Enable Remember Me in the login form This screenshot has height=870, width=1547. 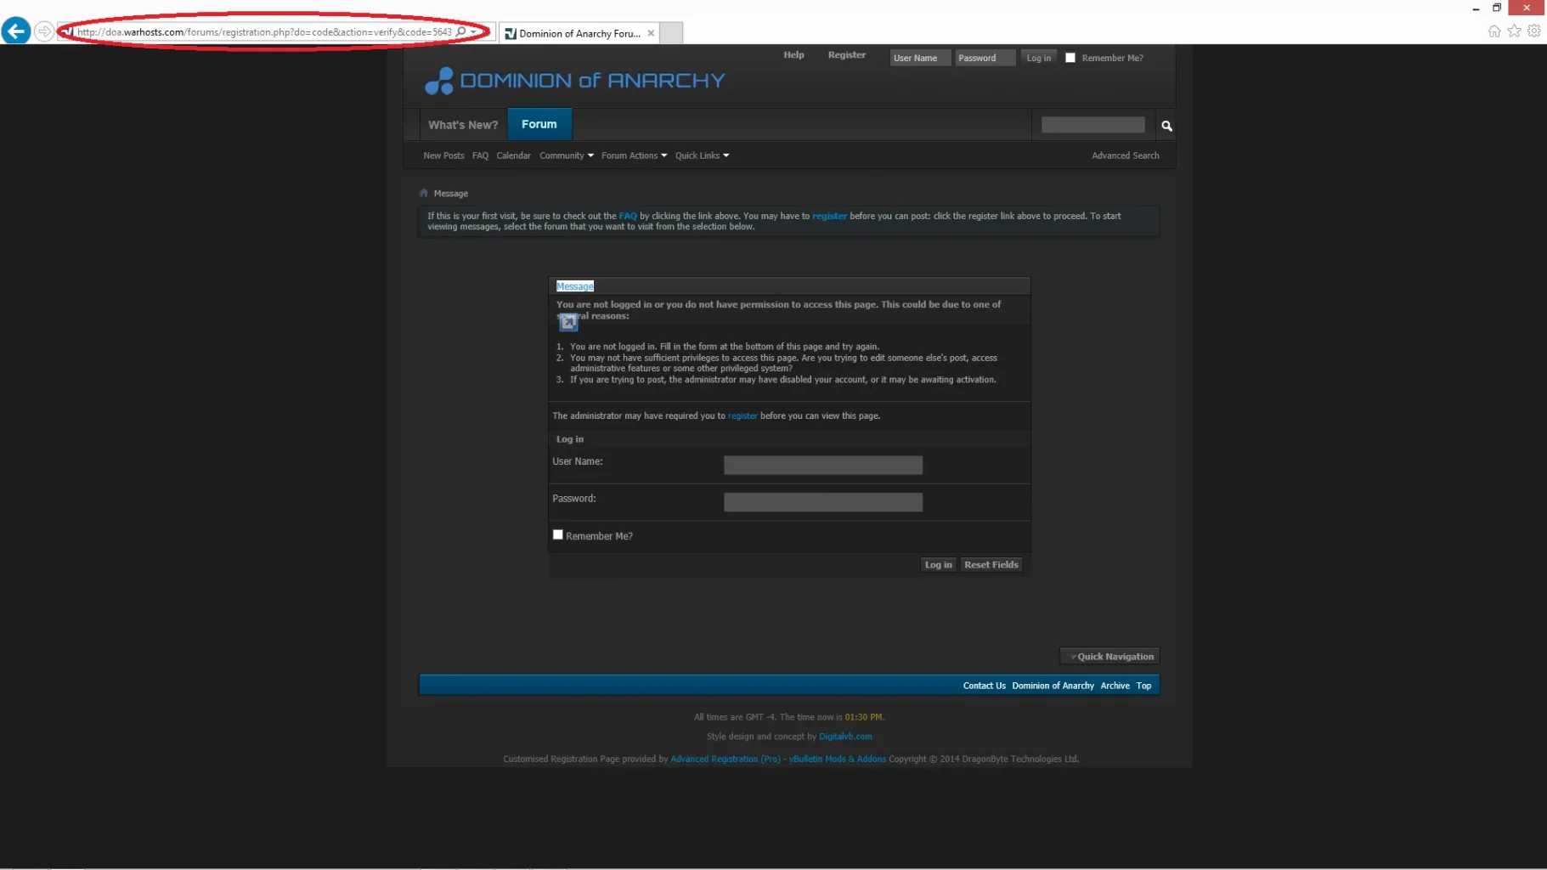558,534
